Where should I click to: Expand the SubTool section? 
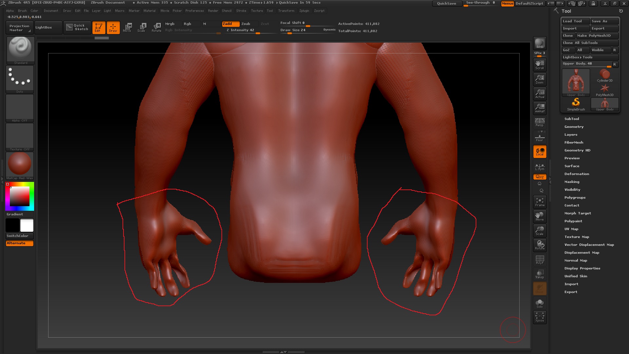pos(572,119)
